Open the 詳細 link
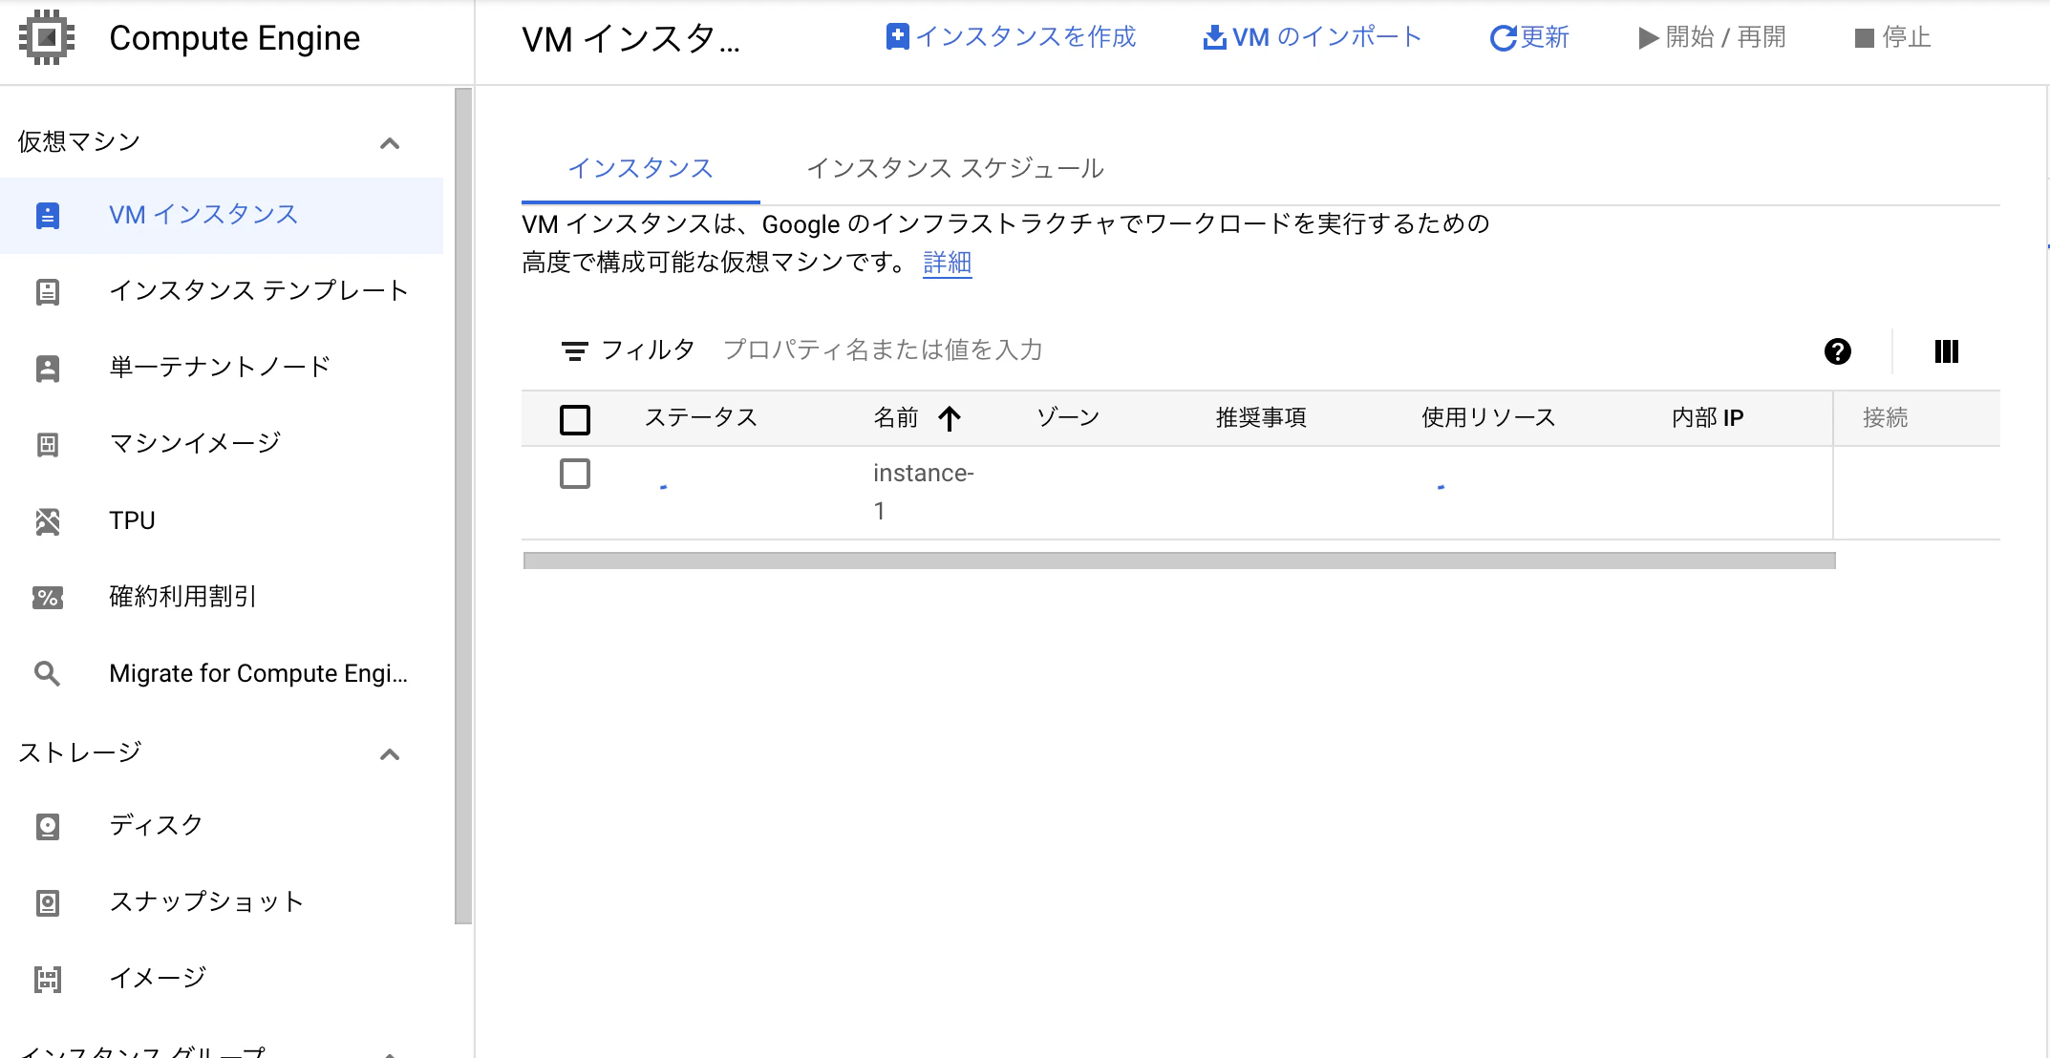This screenshot has width=2050, height=1058. point(948,263)
